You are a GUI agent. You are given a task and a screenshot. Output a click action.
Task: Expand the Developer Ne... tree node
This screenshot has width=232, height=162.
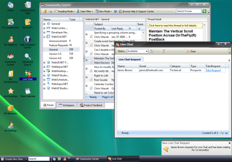pos(44,32)
